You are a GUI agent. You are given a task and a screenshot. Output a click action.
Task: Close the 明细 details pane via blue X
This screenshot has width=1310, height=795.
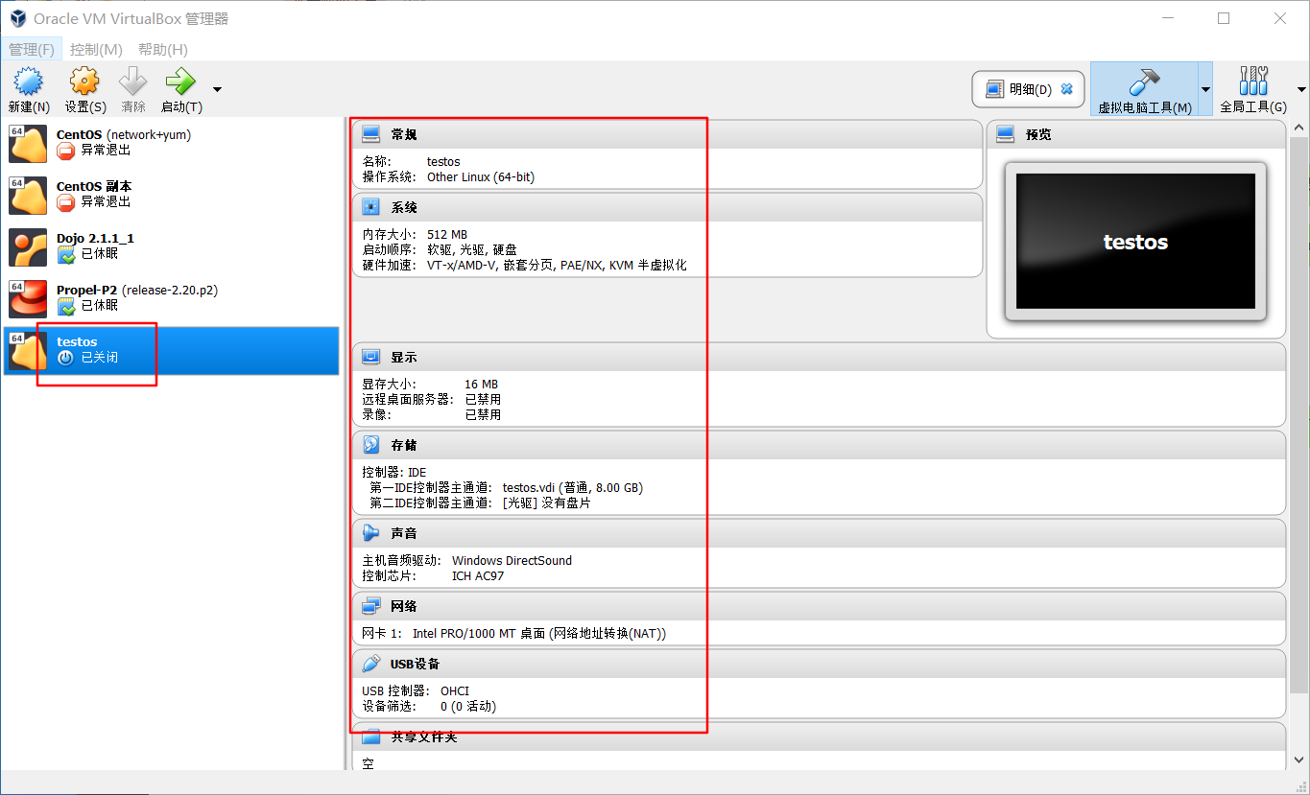1066,89
